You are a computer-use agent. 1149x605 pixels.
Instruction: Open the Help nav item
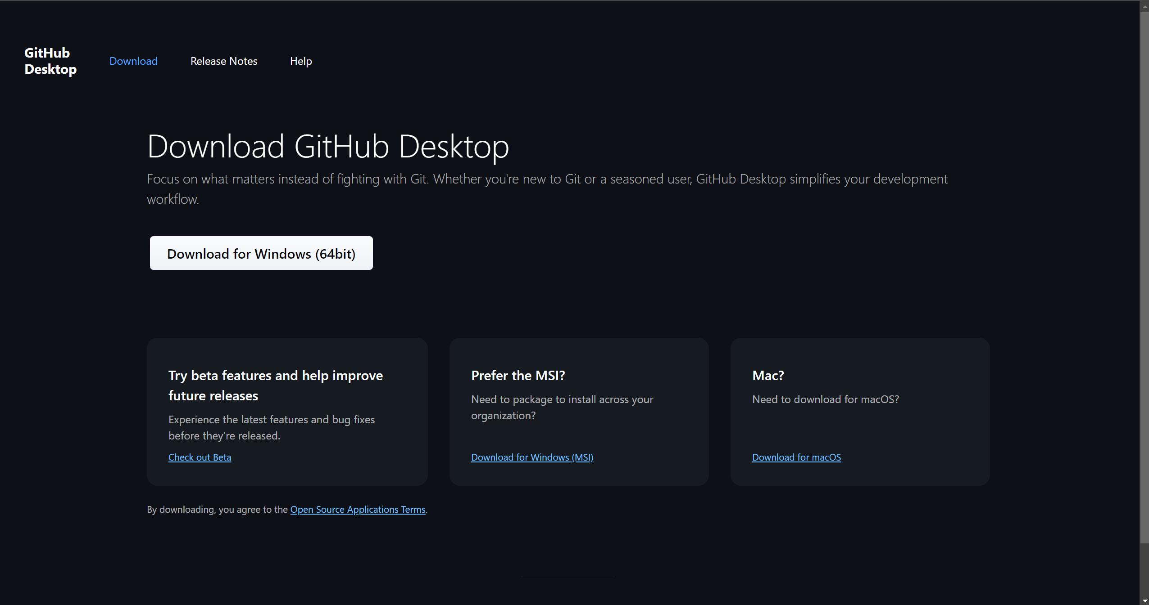(301, 61)
